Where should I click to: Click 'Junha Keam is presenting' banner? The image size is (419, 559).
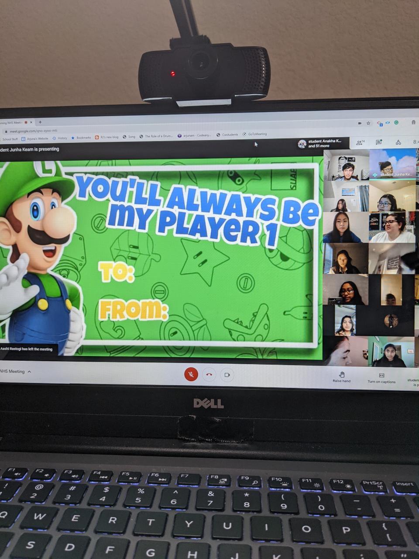click(x=30, y=149)
